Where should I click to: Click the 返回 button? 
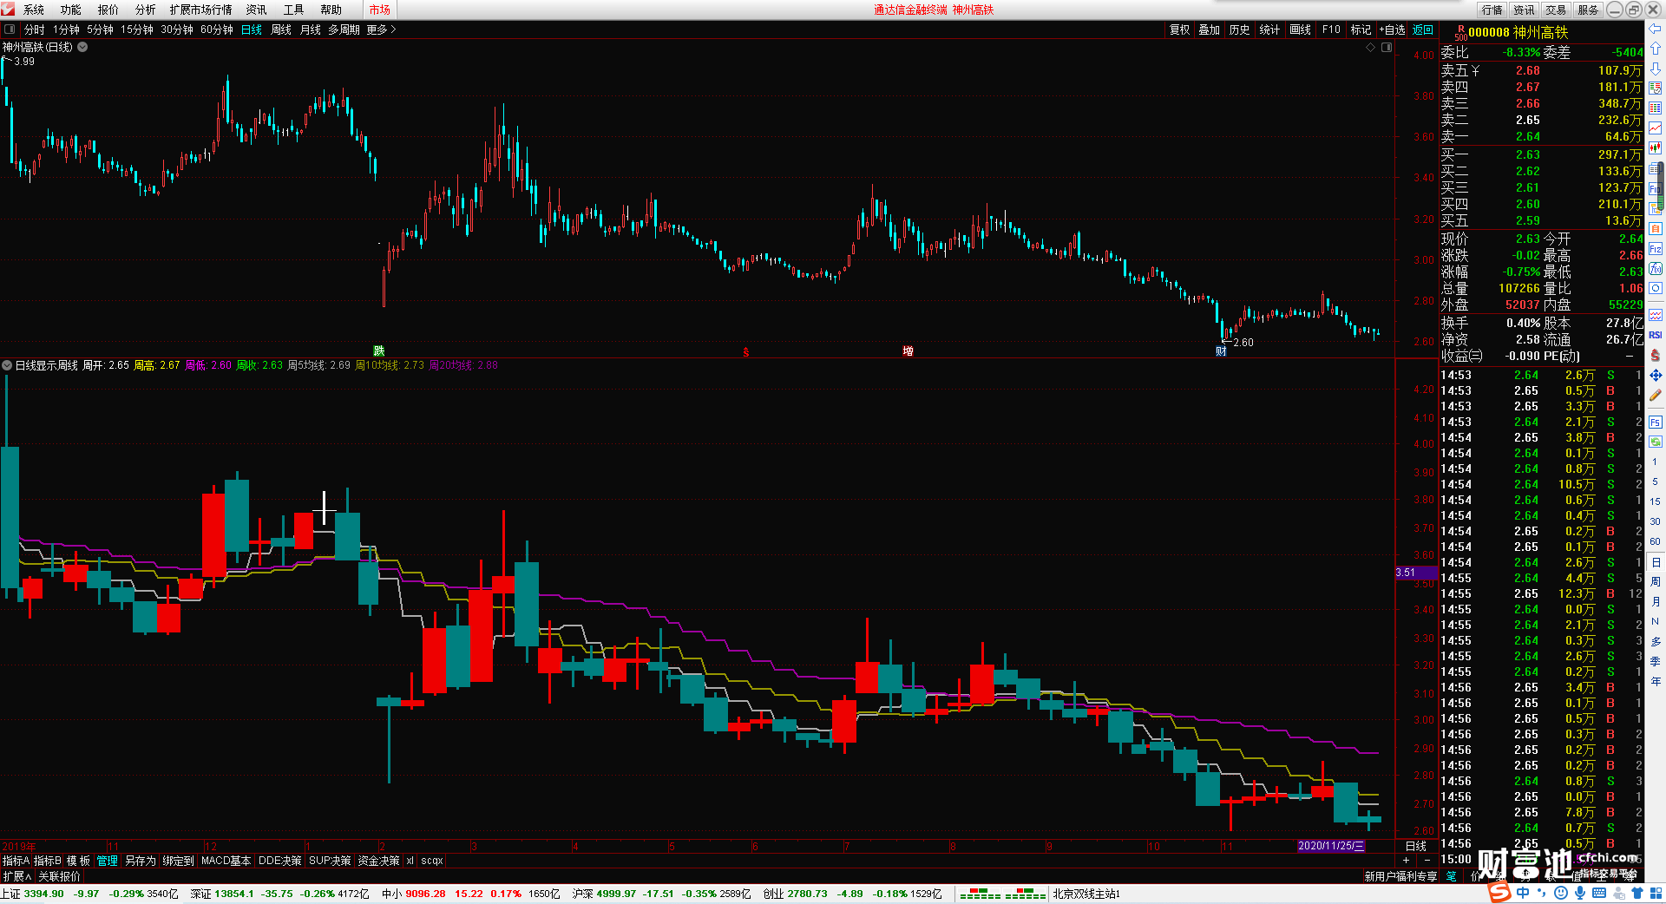1423,29
